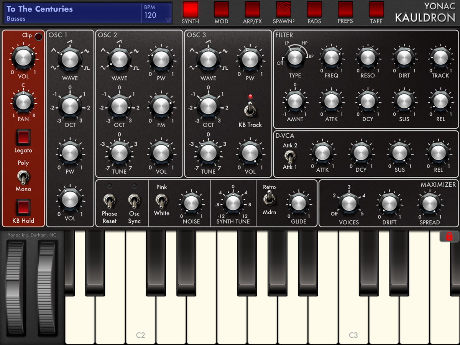Click the filter FREQ knob
Viewport: 460px width, 345px height.
coord(331,58)
